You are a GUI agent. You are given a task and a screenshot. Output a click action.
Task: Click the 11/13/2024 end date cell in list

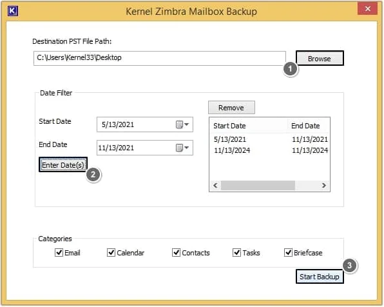[x=310, y=150]
